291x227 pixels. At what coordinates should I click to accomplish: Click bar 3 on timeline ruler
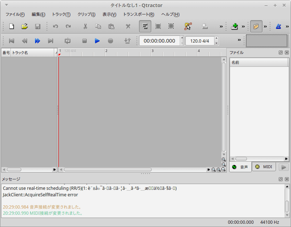coord(152,51)
